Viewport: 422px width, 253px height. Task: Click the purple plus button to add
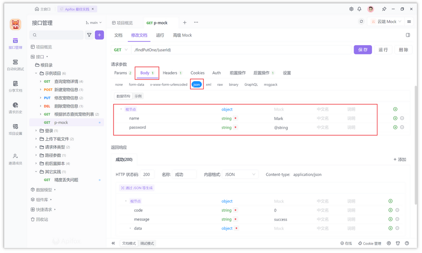[x=99, y=35]
